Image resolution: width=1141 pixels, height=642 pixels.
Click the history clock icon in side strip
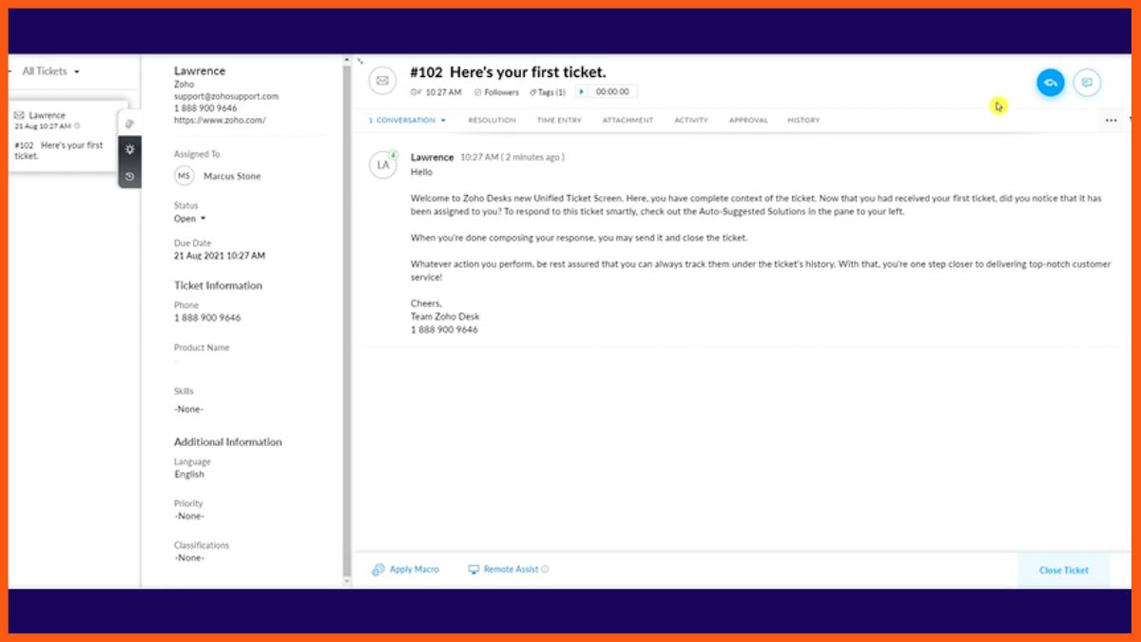point(129,176)
